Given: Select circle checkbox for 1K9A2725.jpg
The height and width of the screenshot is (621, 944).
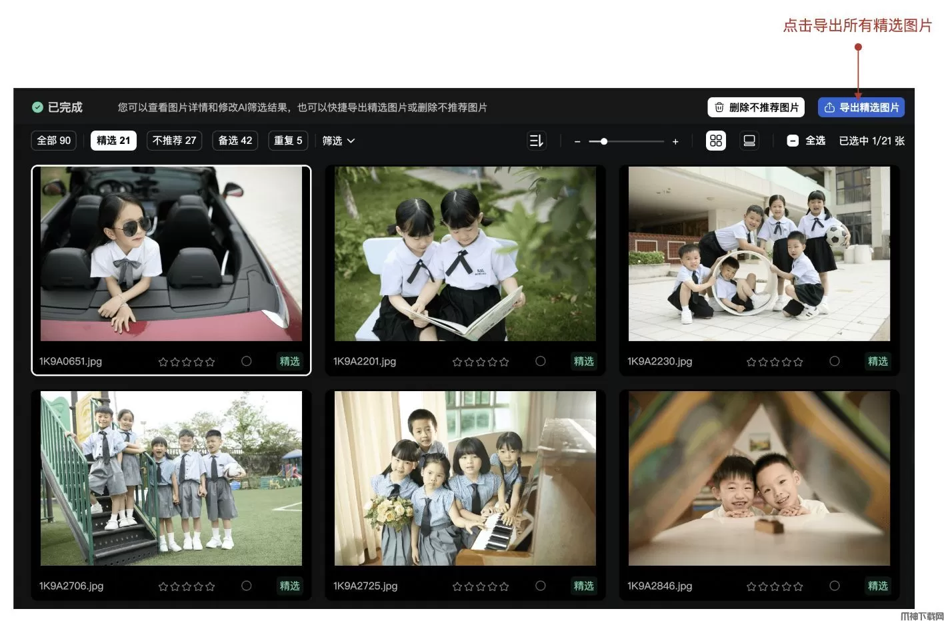Looking at the screenshot, I should 541,586.
